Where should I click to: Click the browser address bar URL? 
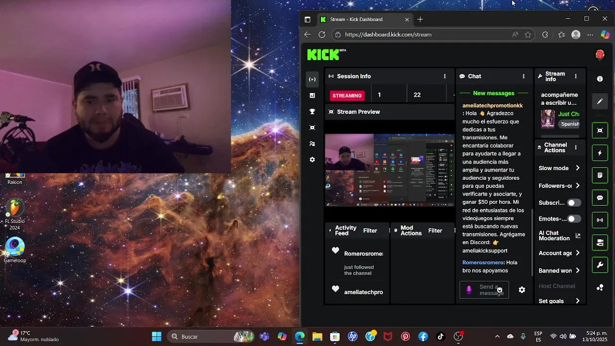[x=388, y=35]
